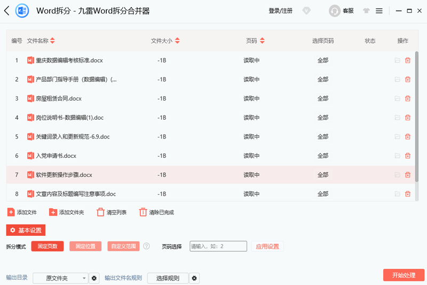This screenshot has height=285, width=427.
Task: Delete row 7 软件更新操作步骤.docx
Action: (x=408, y=175)
